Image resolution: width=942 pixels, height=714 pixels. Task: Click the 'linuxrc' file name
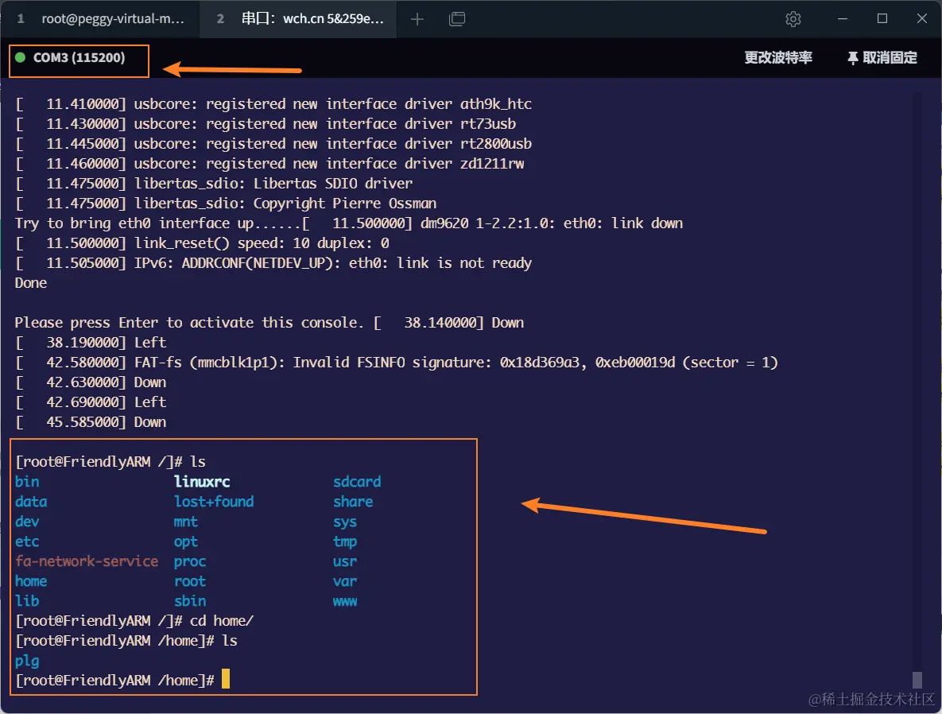(202, 481)
